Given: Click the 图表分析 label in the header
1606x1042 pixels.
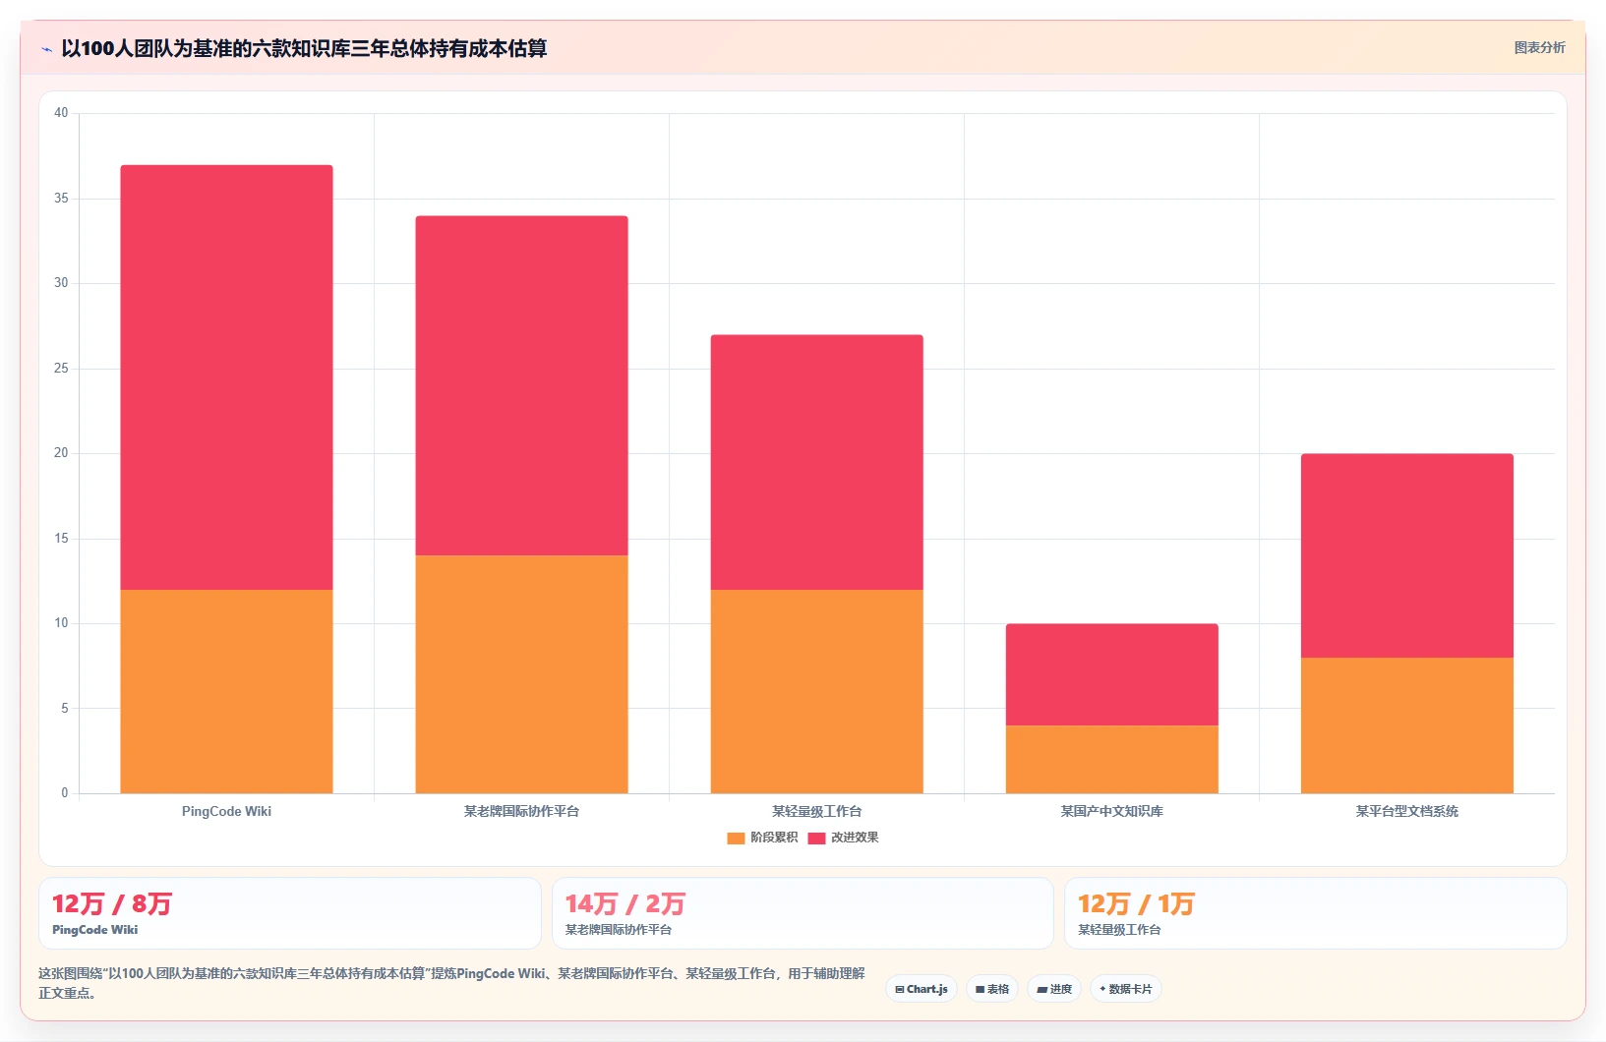Looking at the screenshot, I should (1539, 47).
